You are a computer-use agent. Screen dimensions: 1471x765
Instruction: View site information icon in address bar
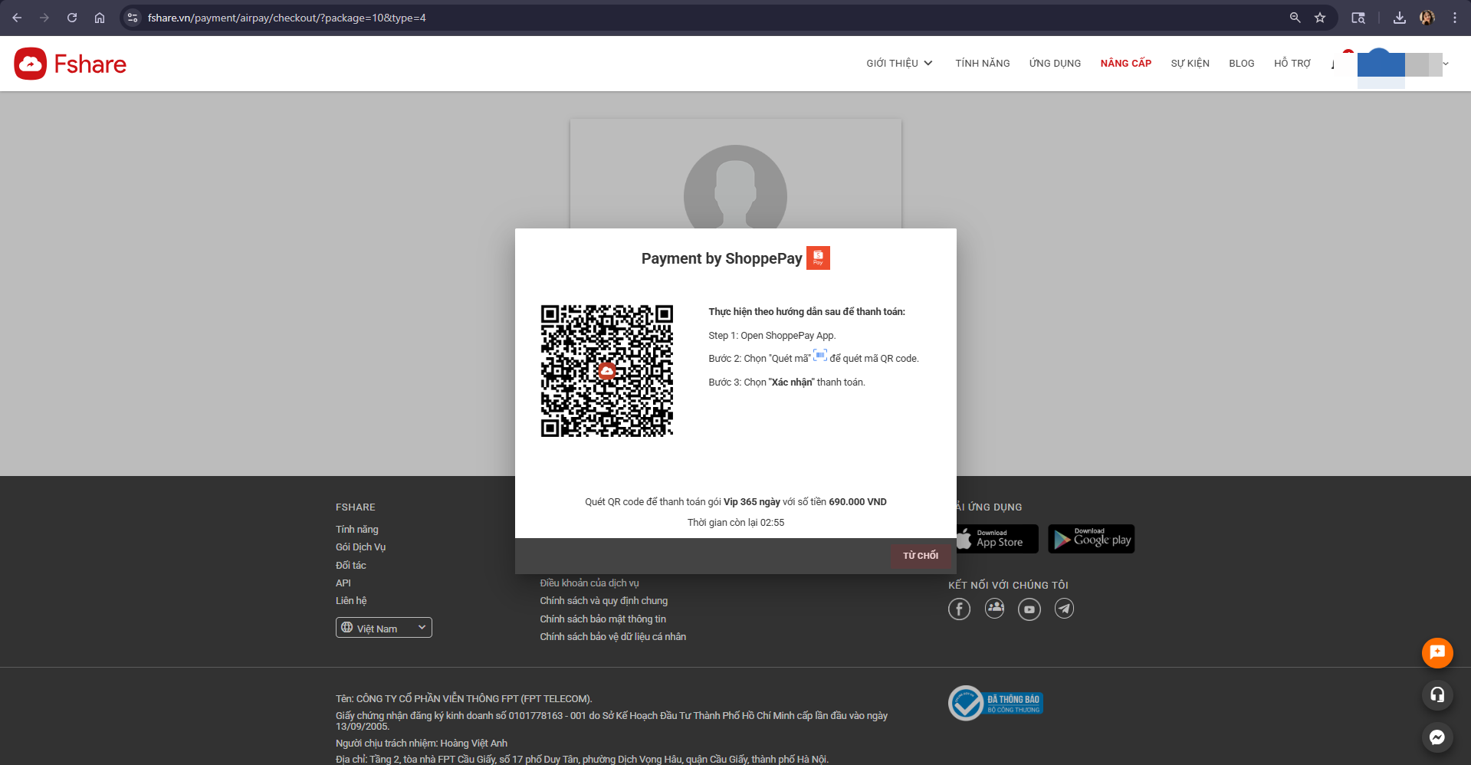click(x=133, y=18)
